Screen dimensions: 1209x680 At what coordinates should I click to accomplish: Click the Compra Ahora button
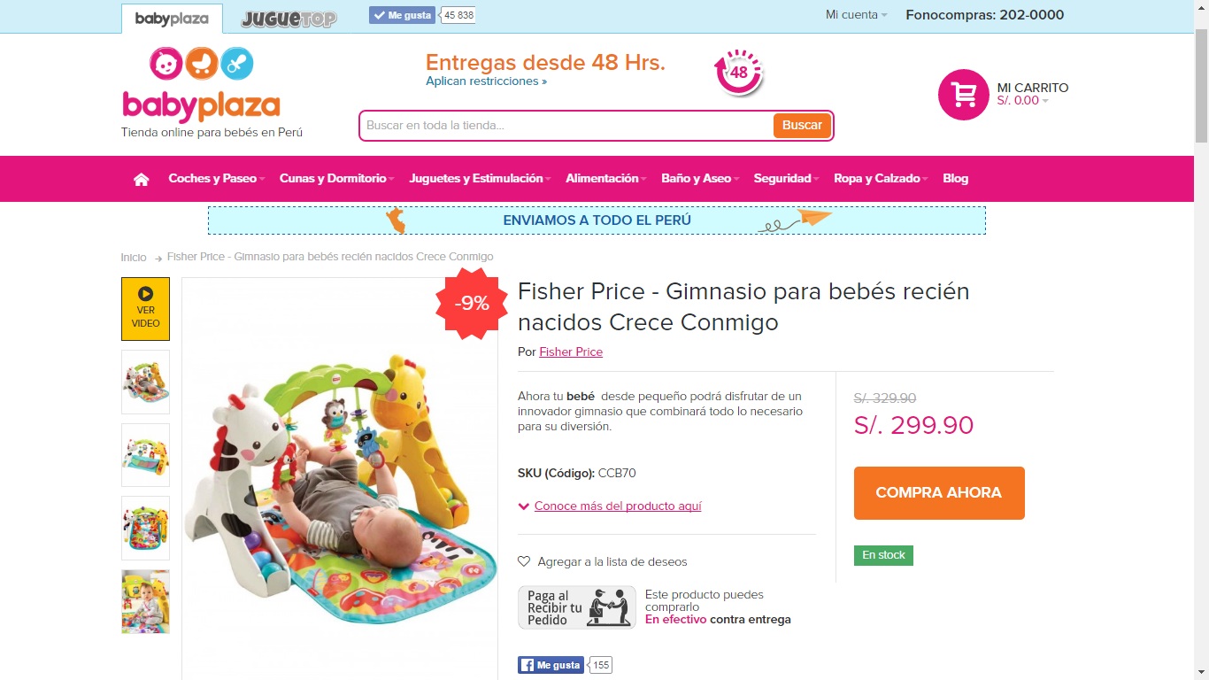(x=939, y=493)
